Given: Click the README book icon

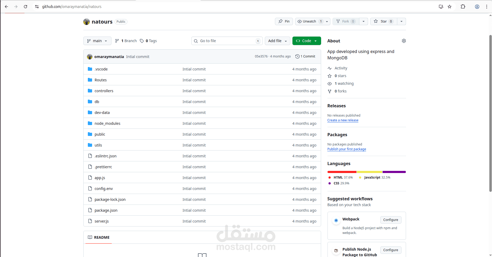Looking at the screenshot, I should 90,237.
